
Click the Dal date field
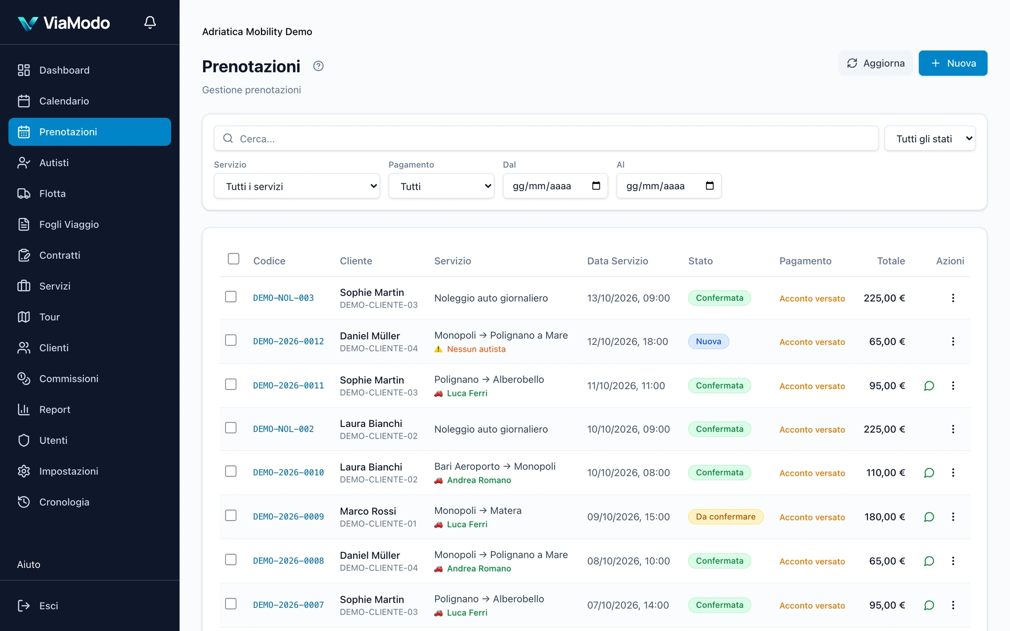click(555, 186)
